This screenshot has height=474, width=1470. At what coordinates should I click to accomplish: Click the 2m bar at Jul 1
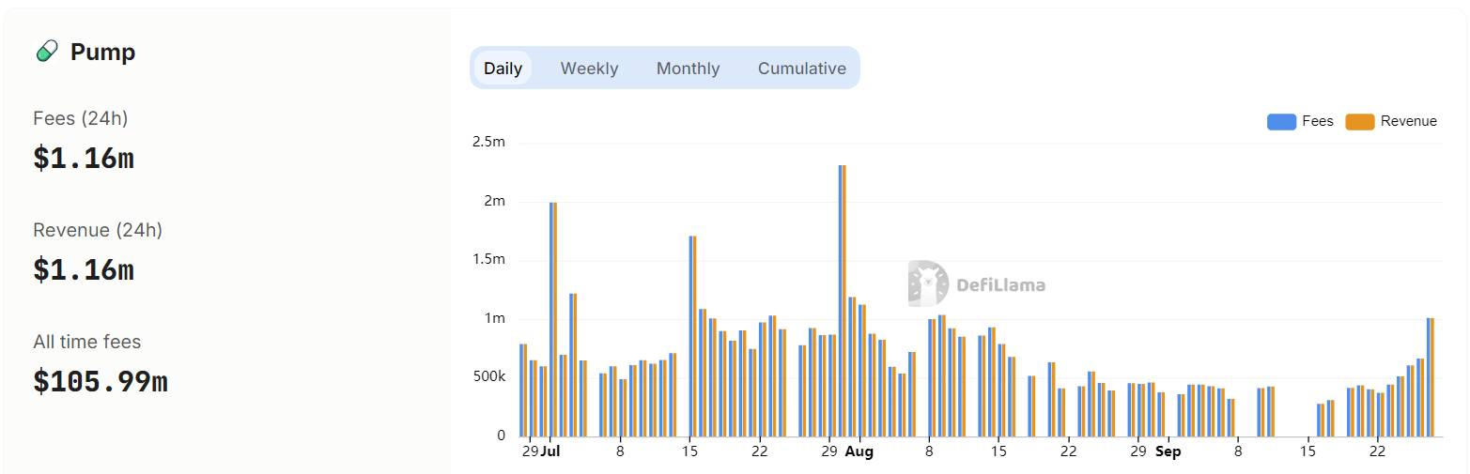click(553, 319)
